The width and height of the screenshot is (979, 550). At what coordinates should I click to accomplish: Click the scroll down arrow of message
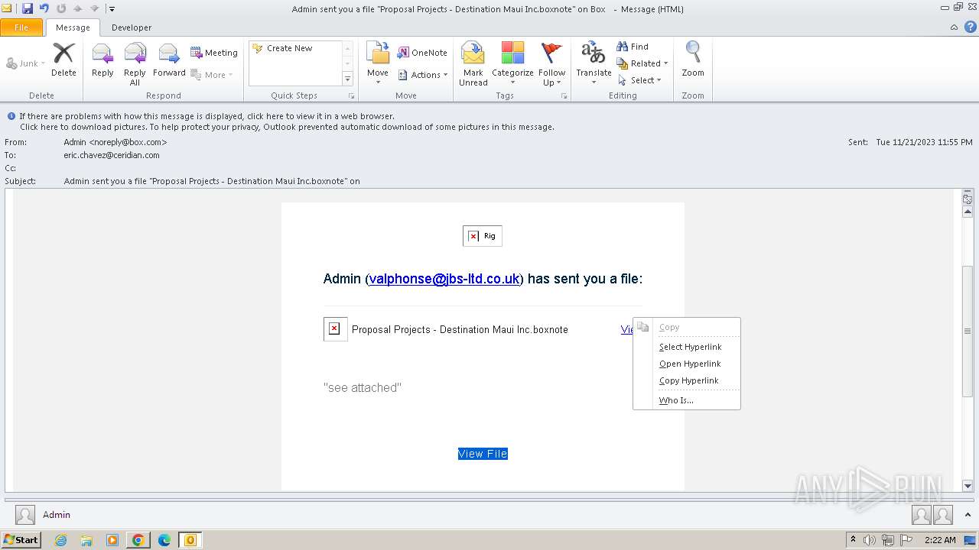click(968, 486)
